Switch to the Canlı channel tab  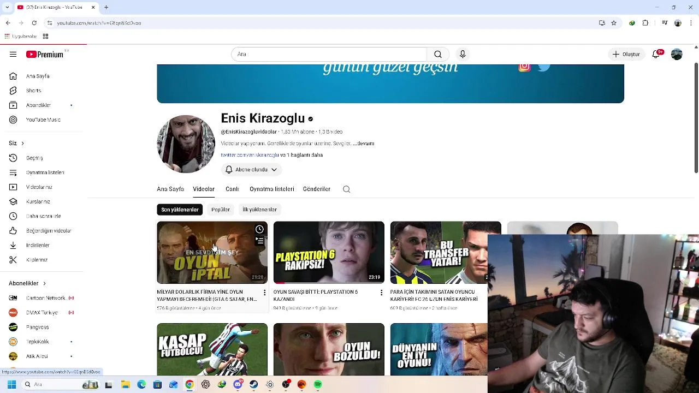pyautogui.click(x=232, y=189)
